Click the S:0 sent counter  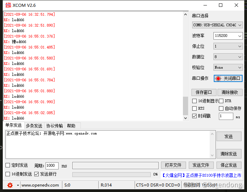(67, 185)
